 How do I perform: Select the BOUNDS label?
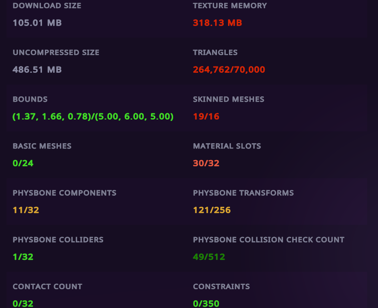click(x=30, y=99)
